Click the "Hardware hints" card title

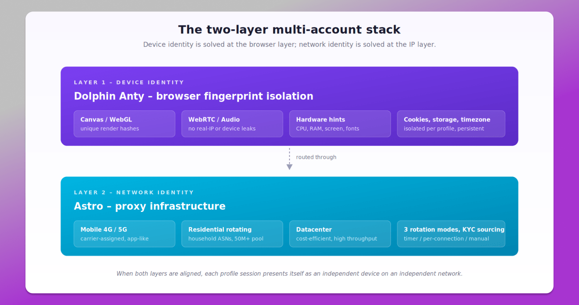[x=321, y=120]
